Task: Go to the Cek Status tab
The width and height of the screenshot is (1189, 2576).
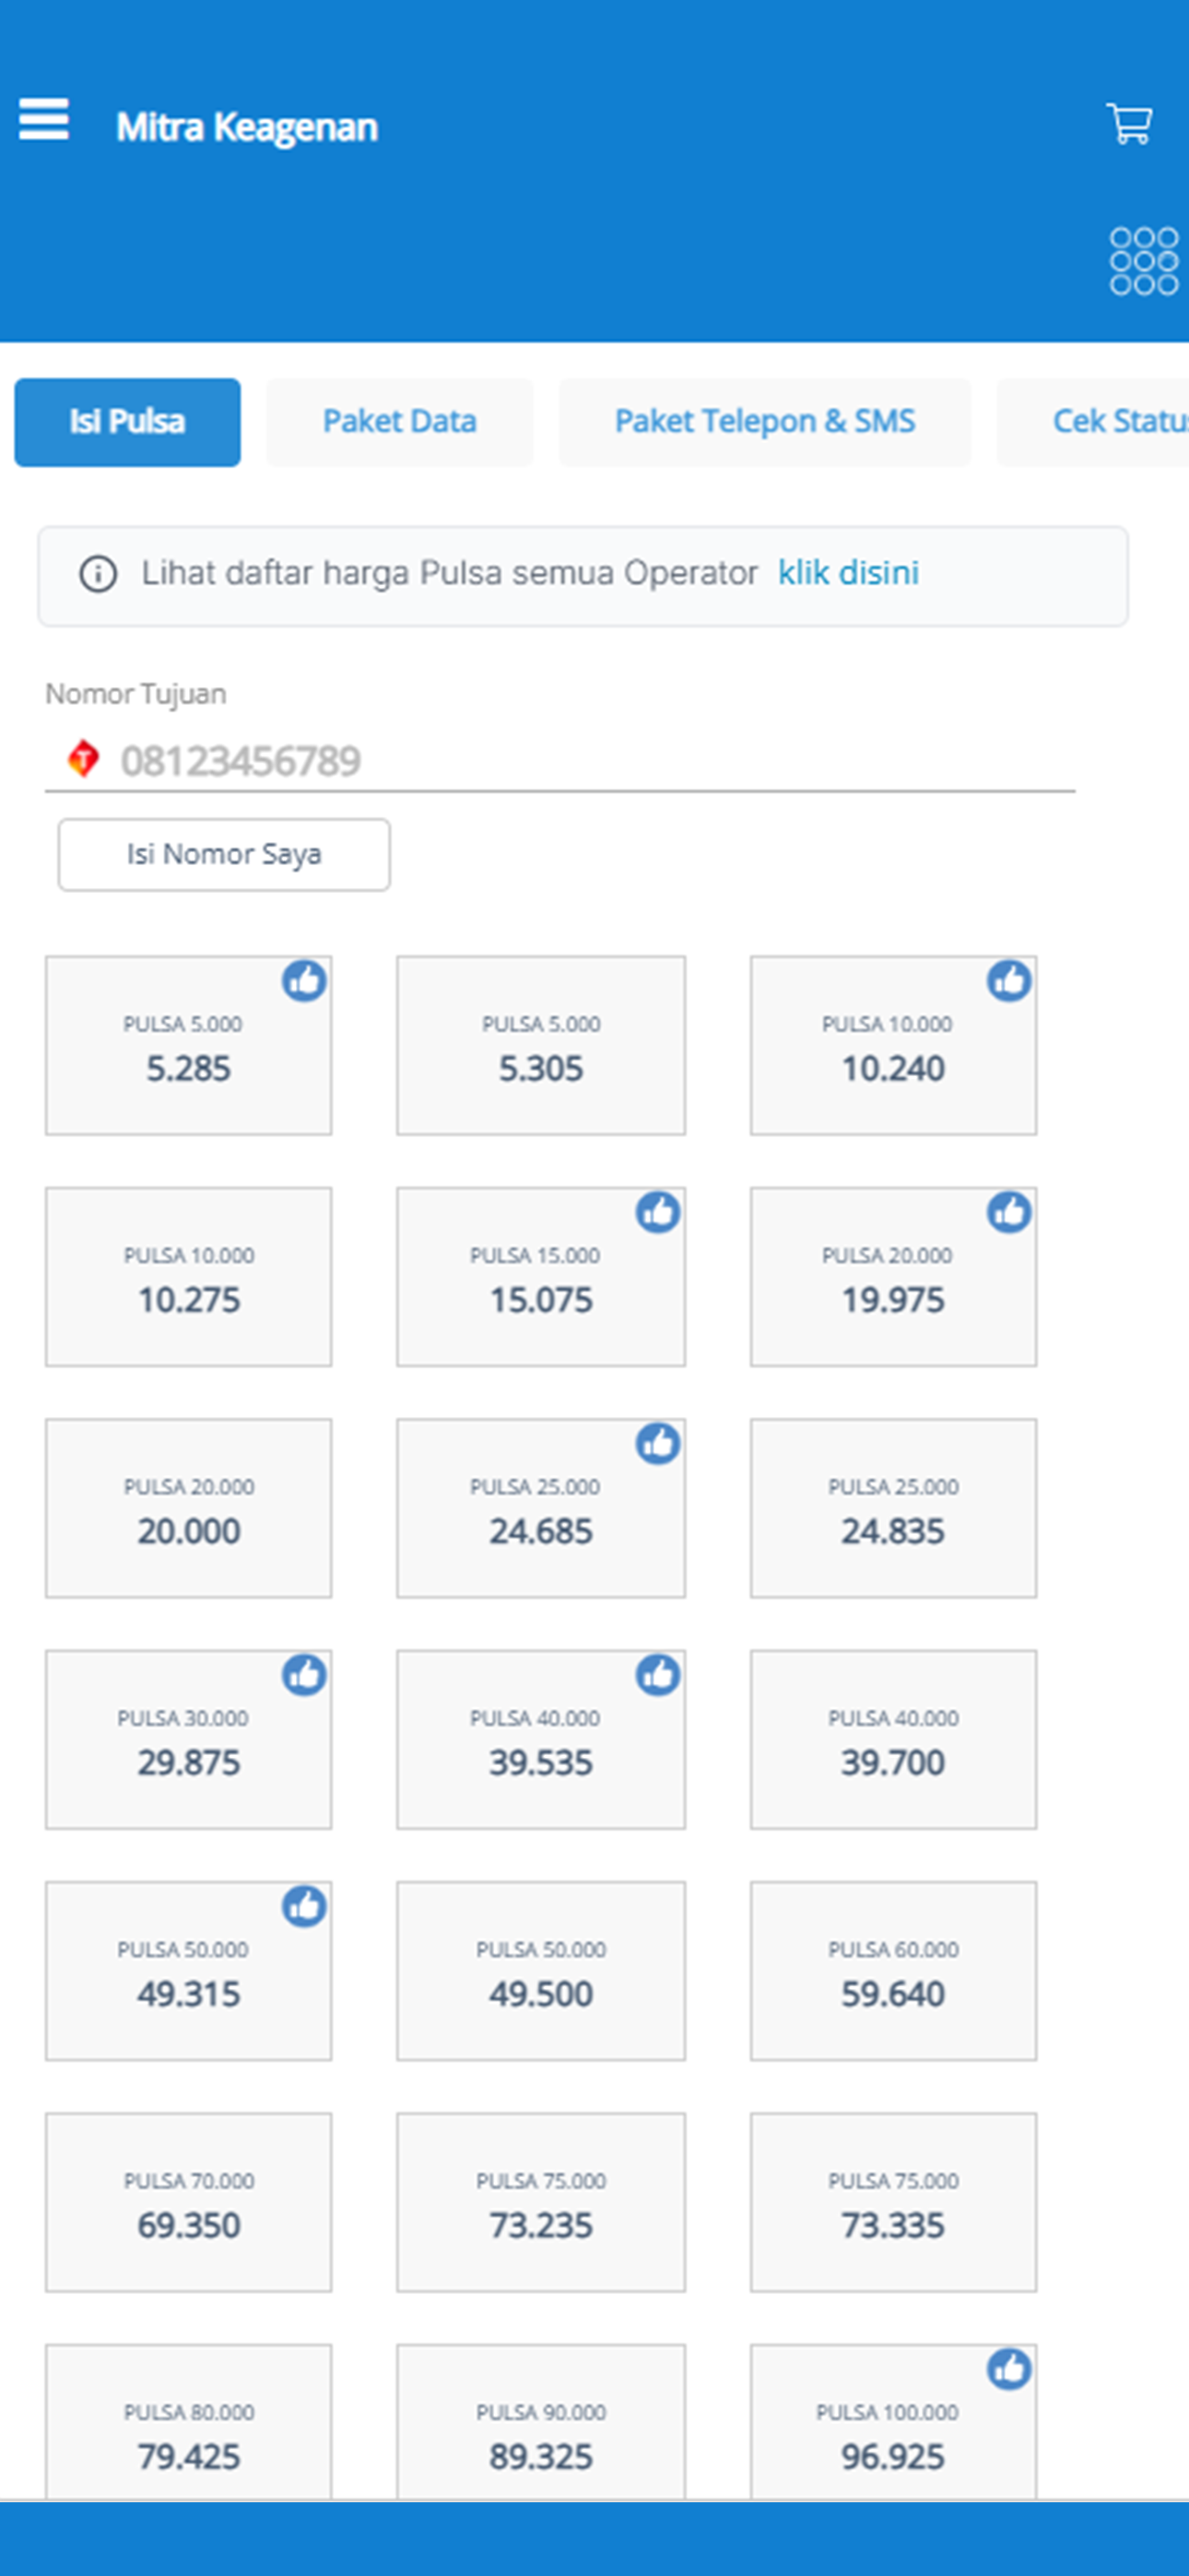Action: 1093,422
